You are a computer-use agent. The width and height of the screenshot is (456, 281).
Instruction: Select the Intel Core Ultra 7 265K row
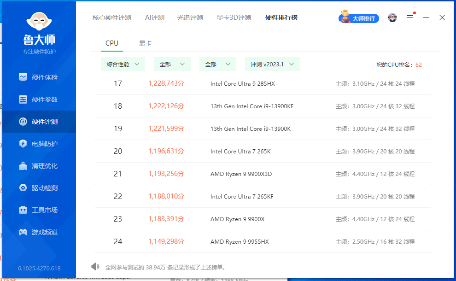(263, 151)
